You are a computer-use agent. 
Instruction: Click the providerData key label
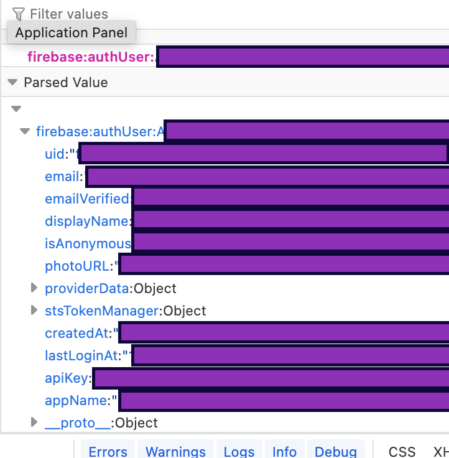tap(87, 289)
